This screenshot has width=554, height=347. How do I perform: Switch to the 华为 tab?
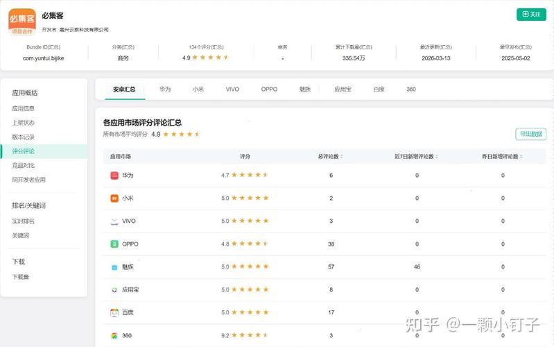pyautogui.click(x=165, y=89)
